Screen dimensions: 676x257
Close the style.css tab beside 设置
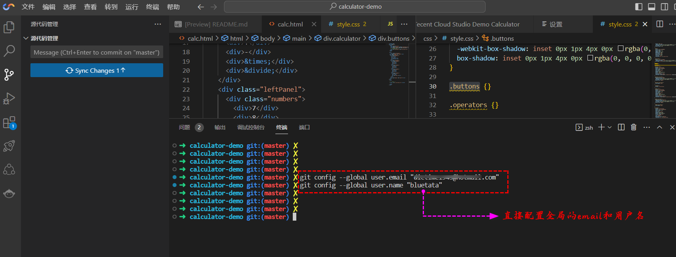pos(645,24)
